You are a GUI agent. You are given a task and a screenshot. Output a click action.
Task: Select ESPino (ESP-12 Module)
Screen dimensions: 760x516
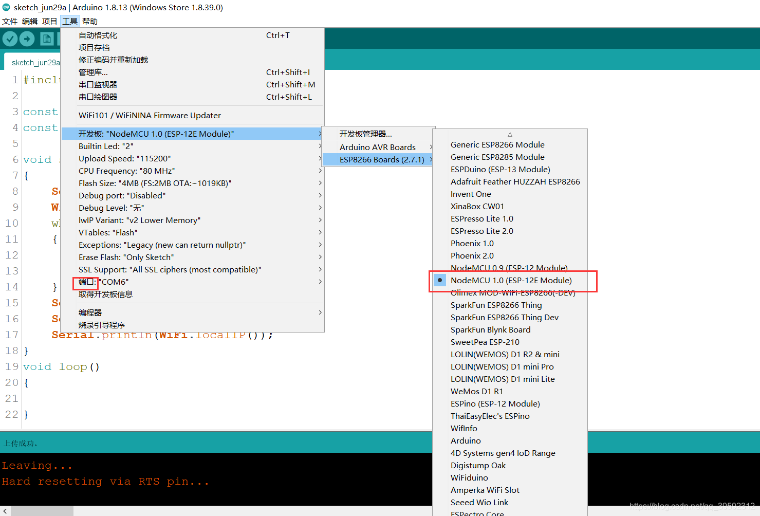pyautogui.click(x=510, y=403)
